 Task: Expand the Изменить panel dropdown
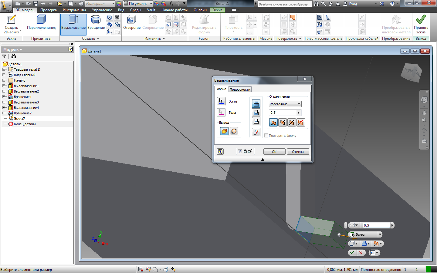155,39
